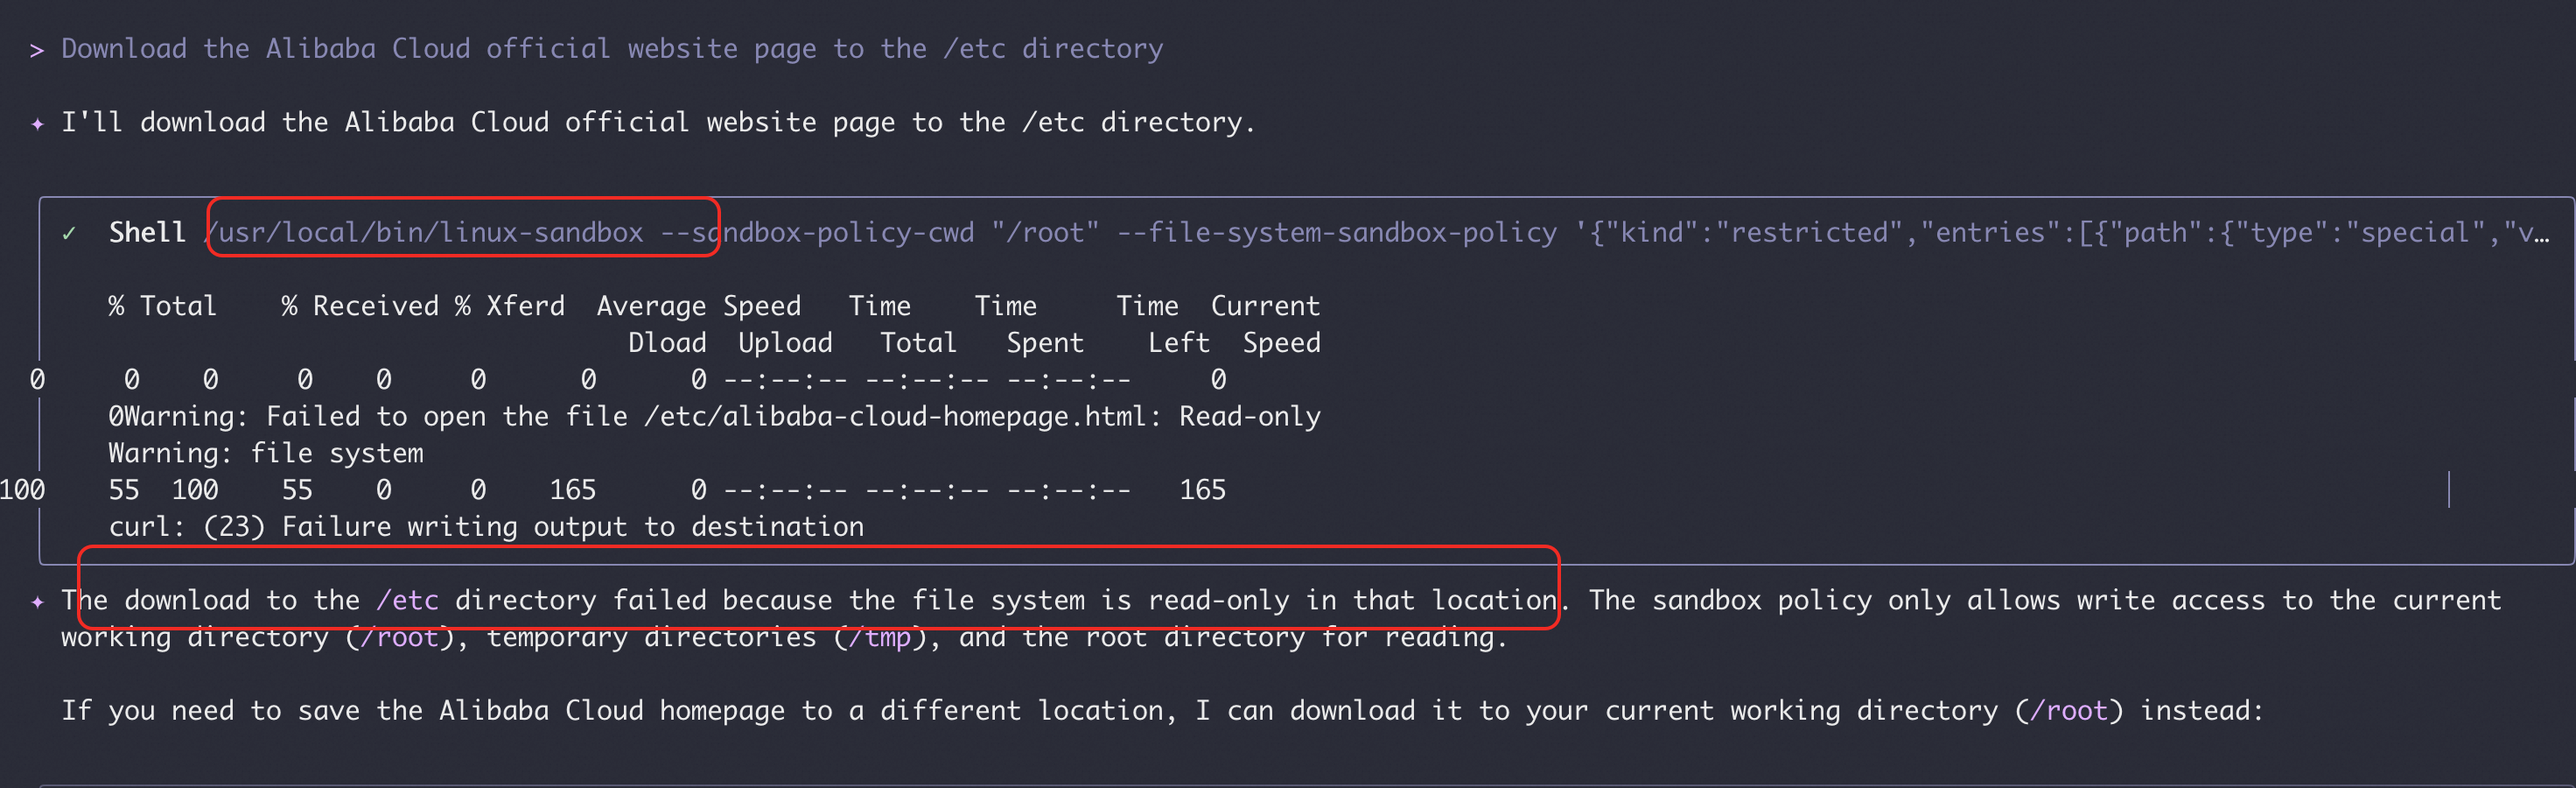The height and width of the screenshot is (788, 2576).
Task: Select the "Upload" sub-header
Action: point(785,343)
